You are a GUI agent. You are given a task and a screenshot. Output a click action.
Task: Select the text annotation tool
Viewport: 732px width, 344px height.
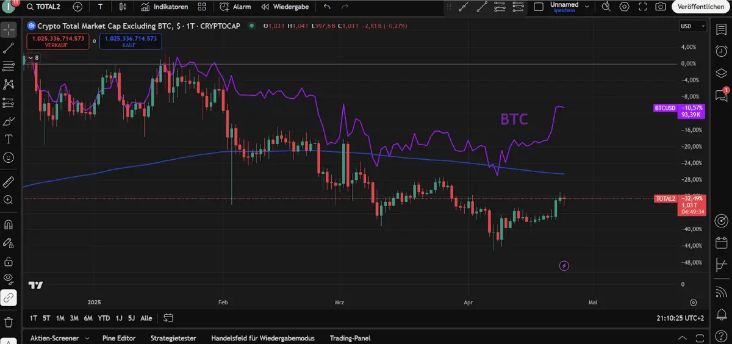(9, 139)
